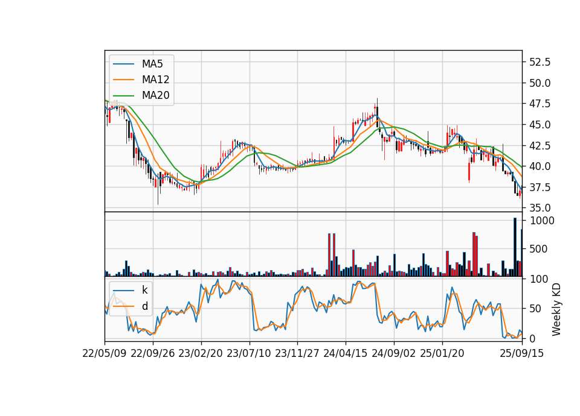The height and width of the screenshot is (416, 580).
Task: Click the 23/11/27 date tick label
Action: tap(297, 353)
